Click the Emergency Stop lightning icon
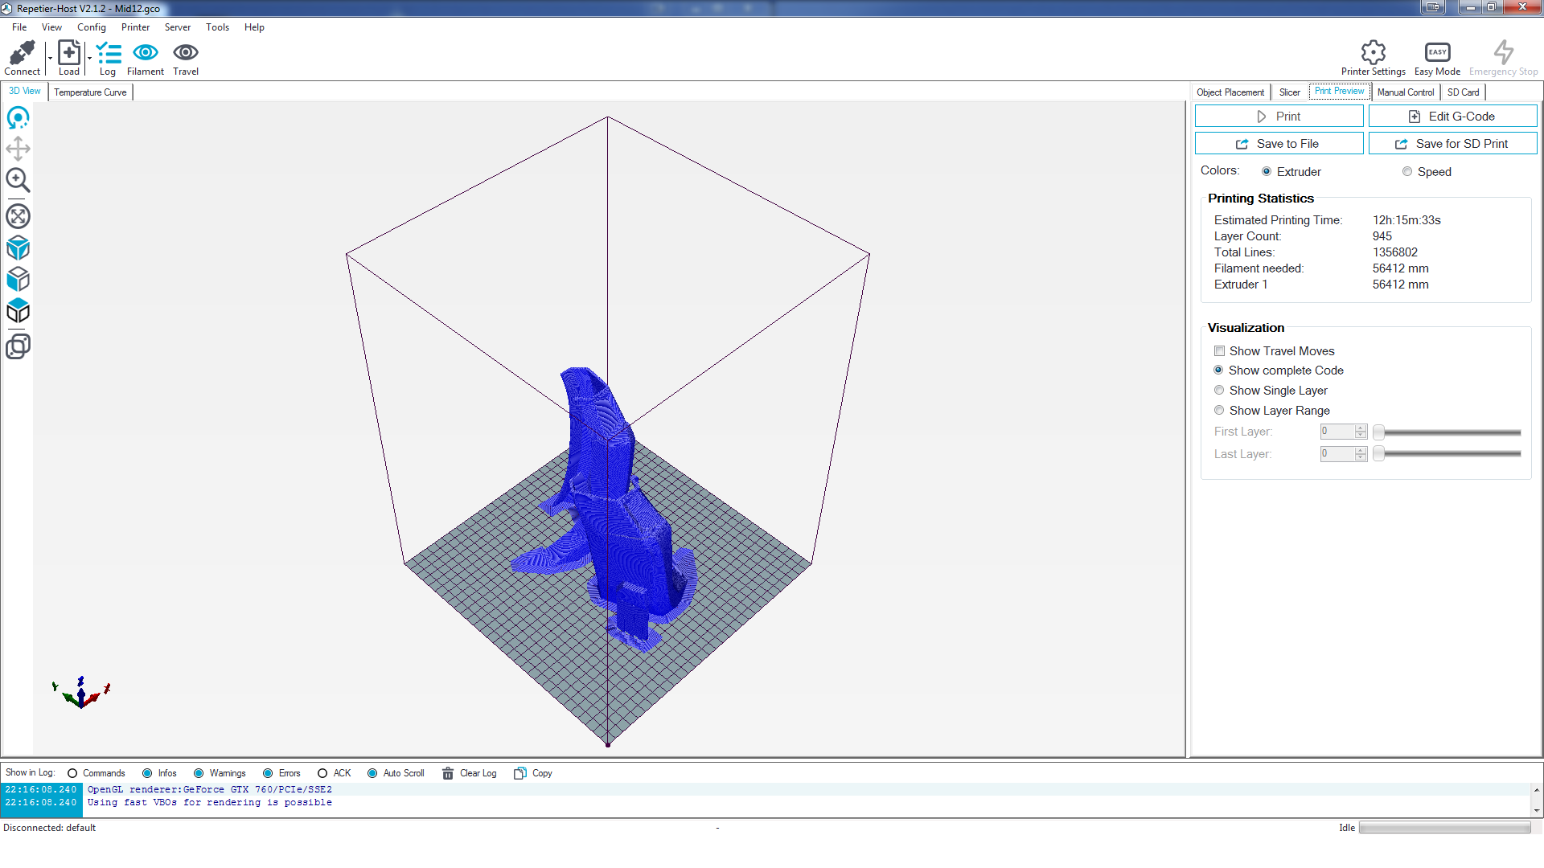The width and height of the screenshot is (1544, 868). tap(1503, 53)
